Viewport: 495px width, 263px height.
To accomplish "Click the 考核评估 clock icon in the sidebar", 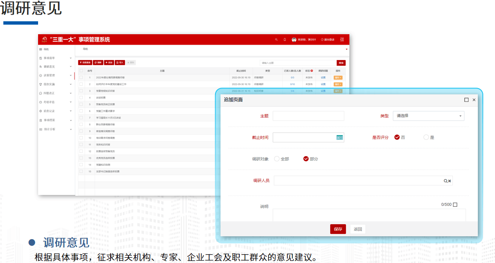I will (41, 102).
